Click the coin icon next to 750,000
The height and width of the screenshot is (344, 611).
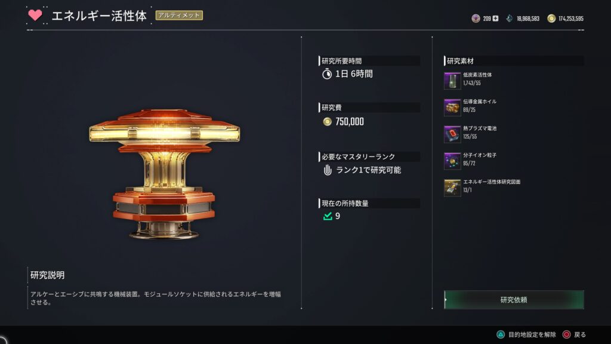pyautogui.click(x=328, y=122)
